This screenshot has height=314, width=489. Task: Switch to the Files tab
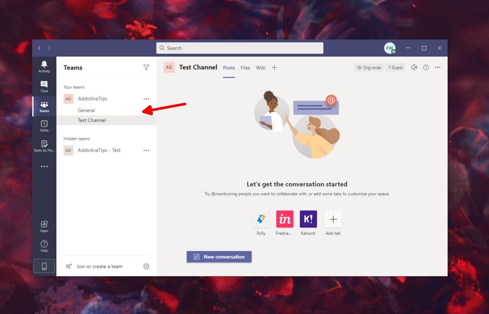[245, 68]
